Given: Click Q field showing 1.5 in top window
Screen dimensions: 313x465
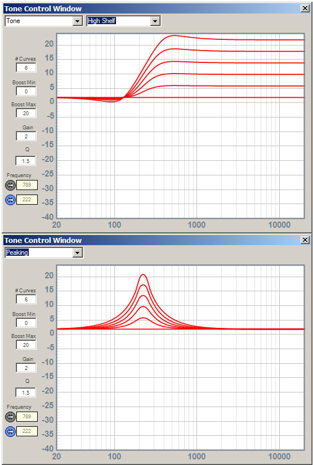Looking at the screenshot, I should point(25,161).
